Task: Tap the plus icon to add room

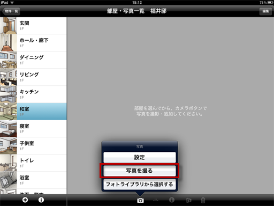Action: (x=25, y=200)
